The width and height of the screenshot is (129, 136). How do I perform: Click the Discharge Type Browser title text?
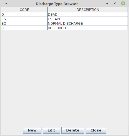pos(57,4)
